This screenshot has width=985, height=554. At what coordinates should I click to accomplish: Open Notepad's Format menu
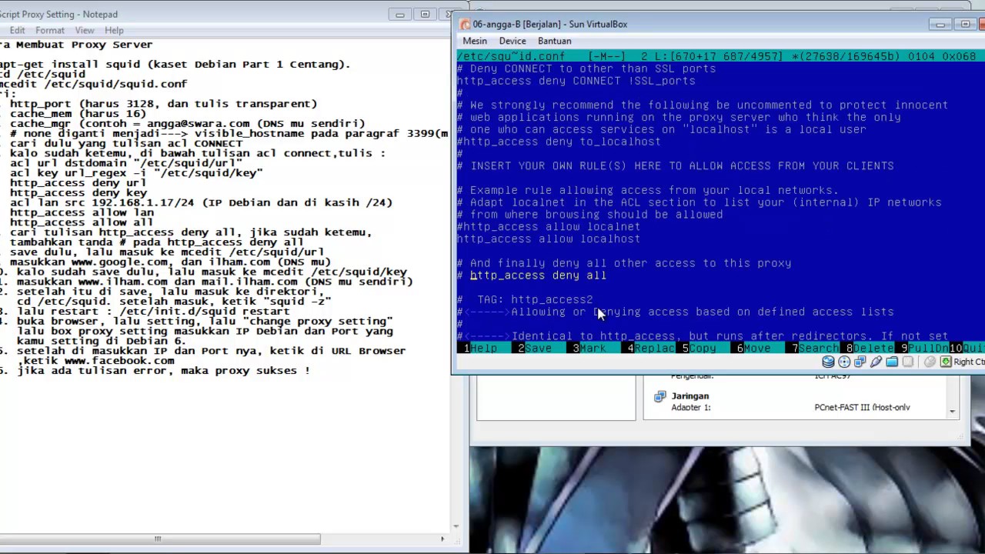coord(50,30)
